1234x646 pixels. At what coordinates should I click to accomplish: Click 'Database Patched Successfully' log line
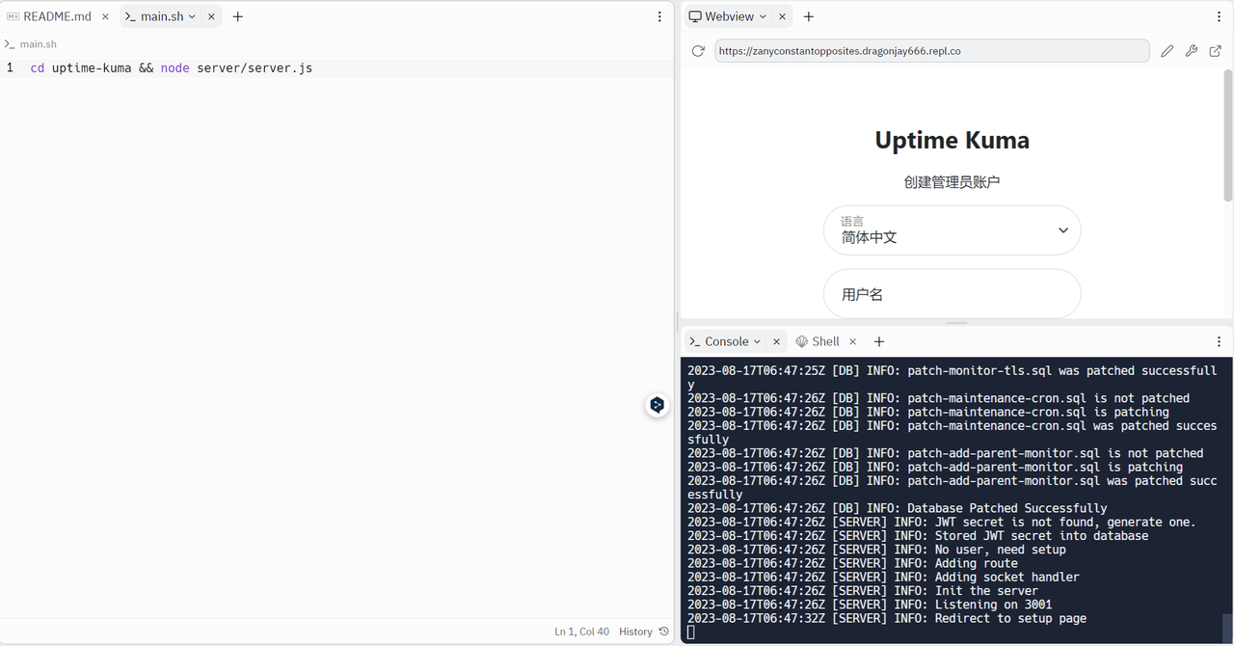898,508
